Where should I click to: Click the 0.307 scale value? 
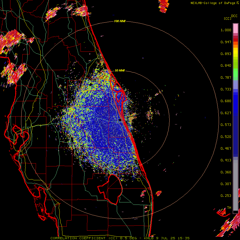[x=226, y=184]
